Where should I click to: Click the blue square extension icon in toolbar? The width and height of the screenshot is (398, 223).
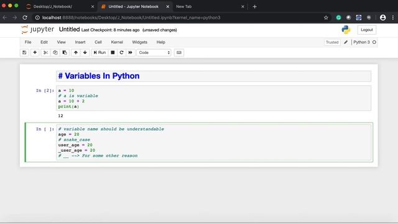pyautogui.click(x=358, y=17)
